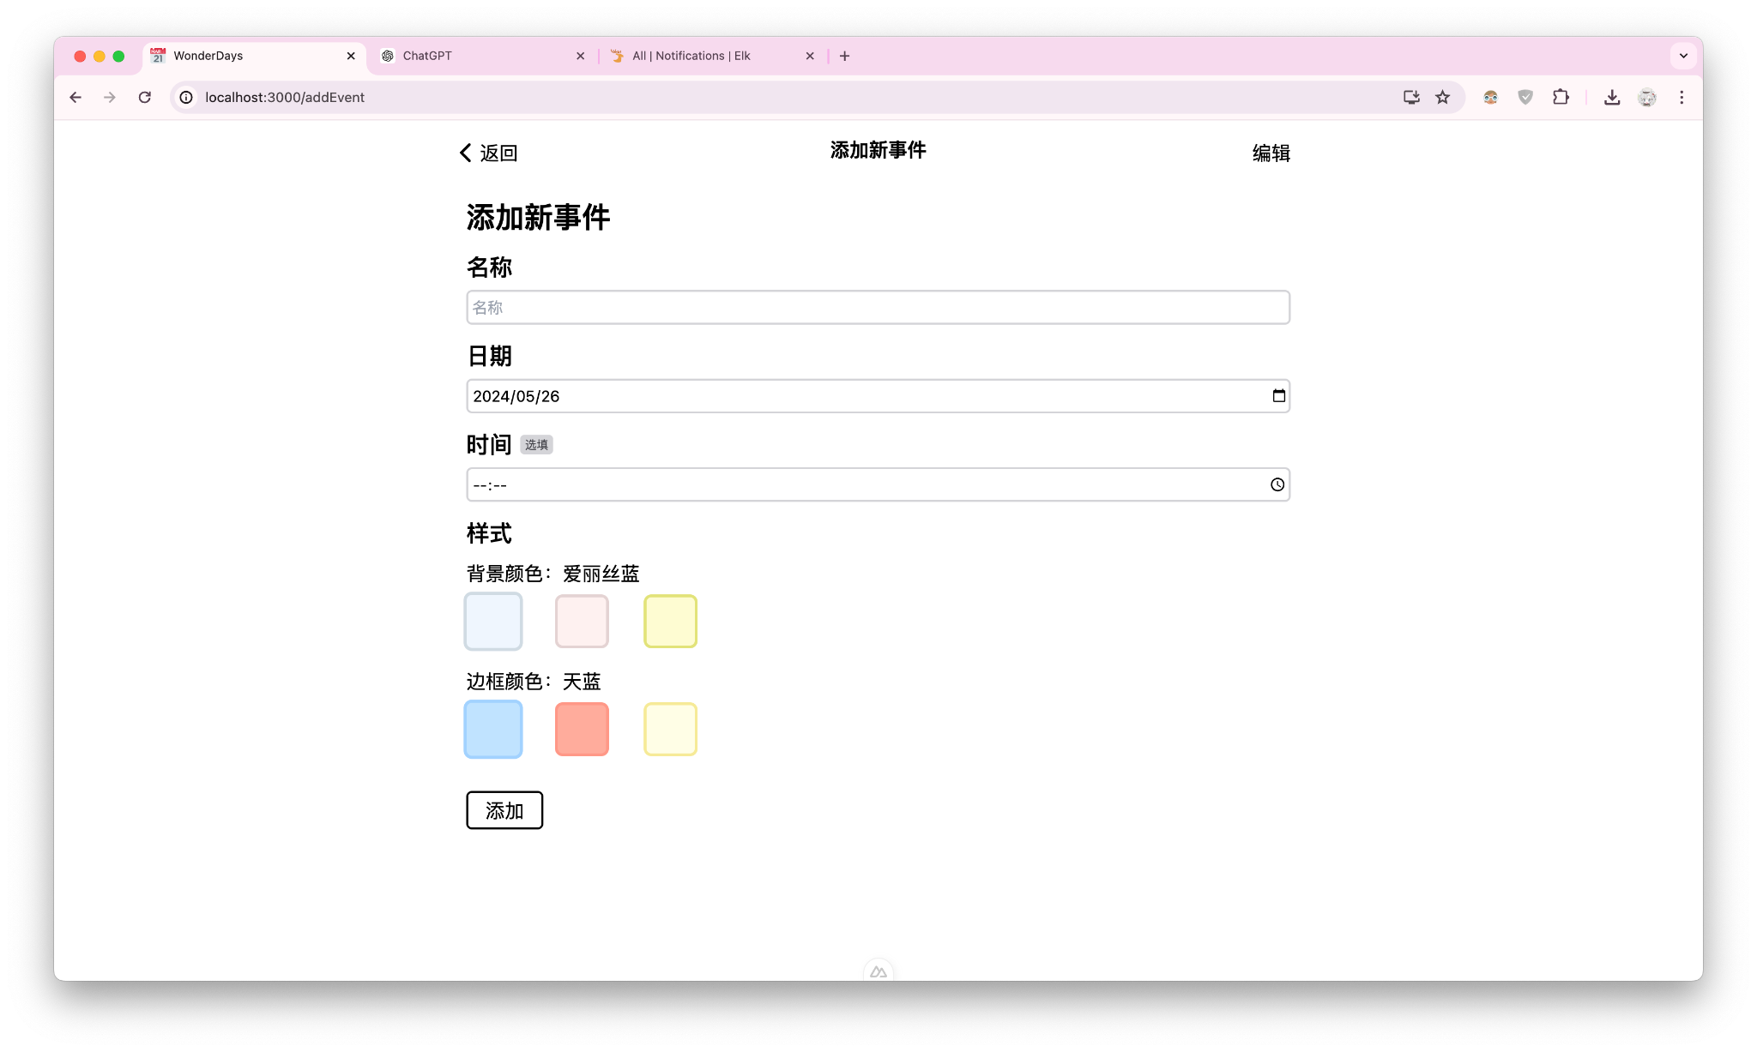This screenshot has width=1757, height=1052.
Task: Open the time picker clock icon
Action: (1277, 484)
